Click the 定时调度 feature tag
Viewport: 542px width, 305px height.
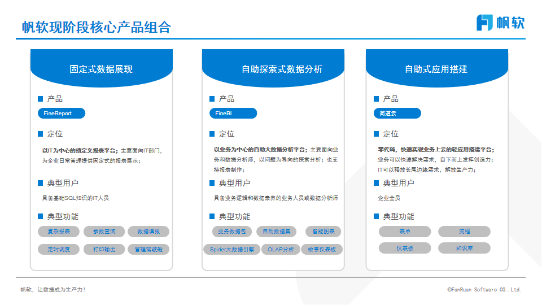58,249
